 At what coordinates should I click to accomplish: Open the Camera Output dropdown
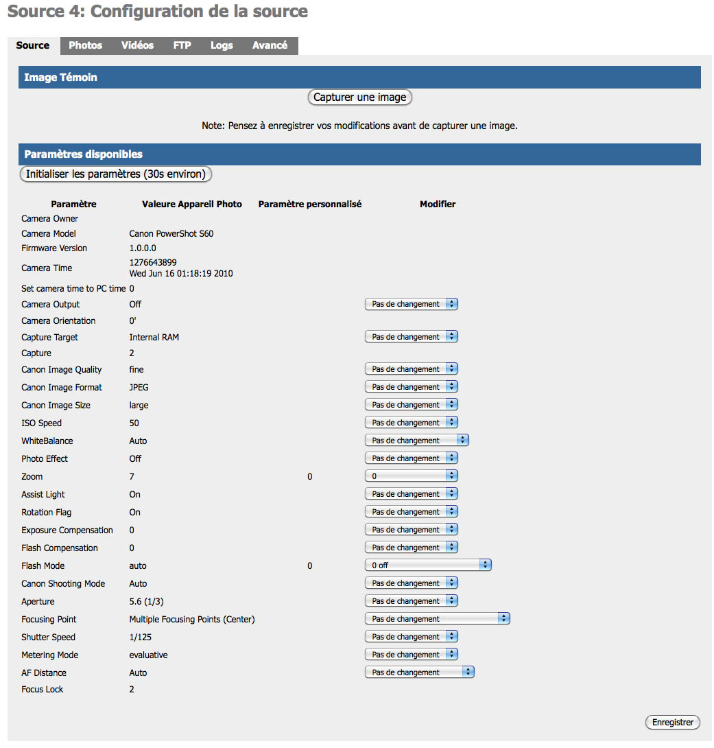[411, 304]
